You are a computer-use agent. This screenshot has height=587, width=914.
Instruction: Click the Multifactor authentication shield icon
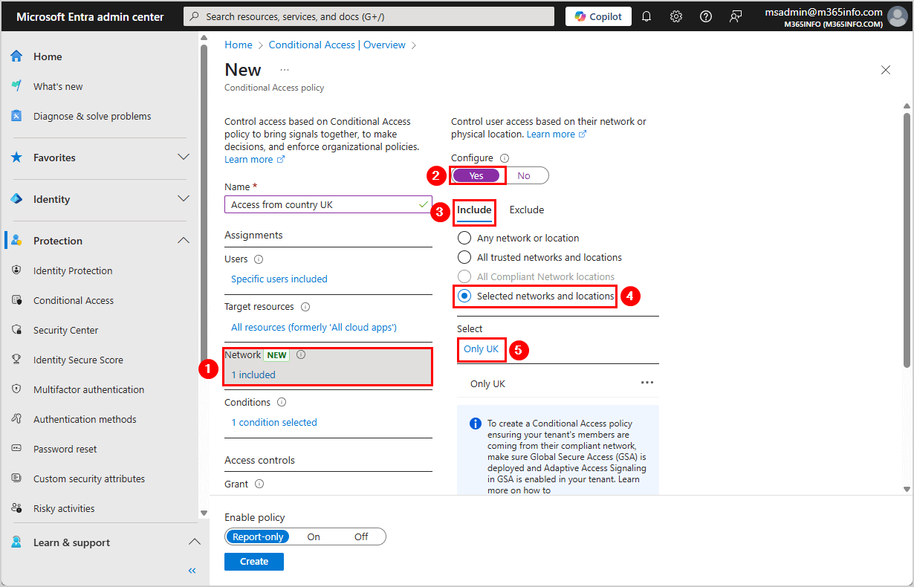click(x=16, y=389)
